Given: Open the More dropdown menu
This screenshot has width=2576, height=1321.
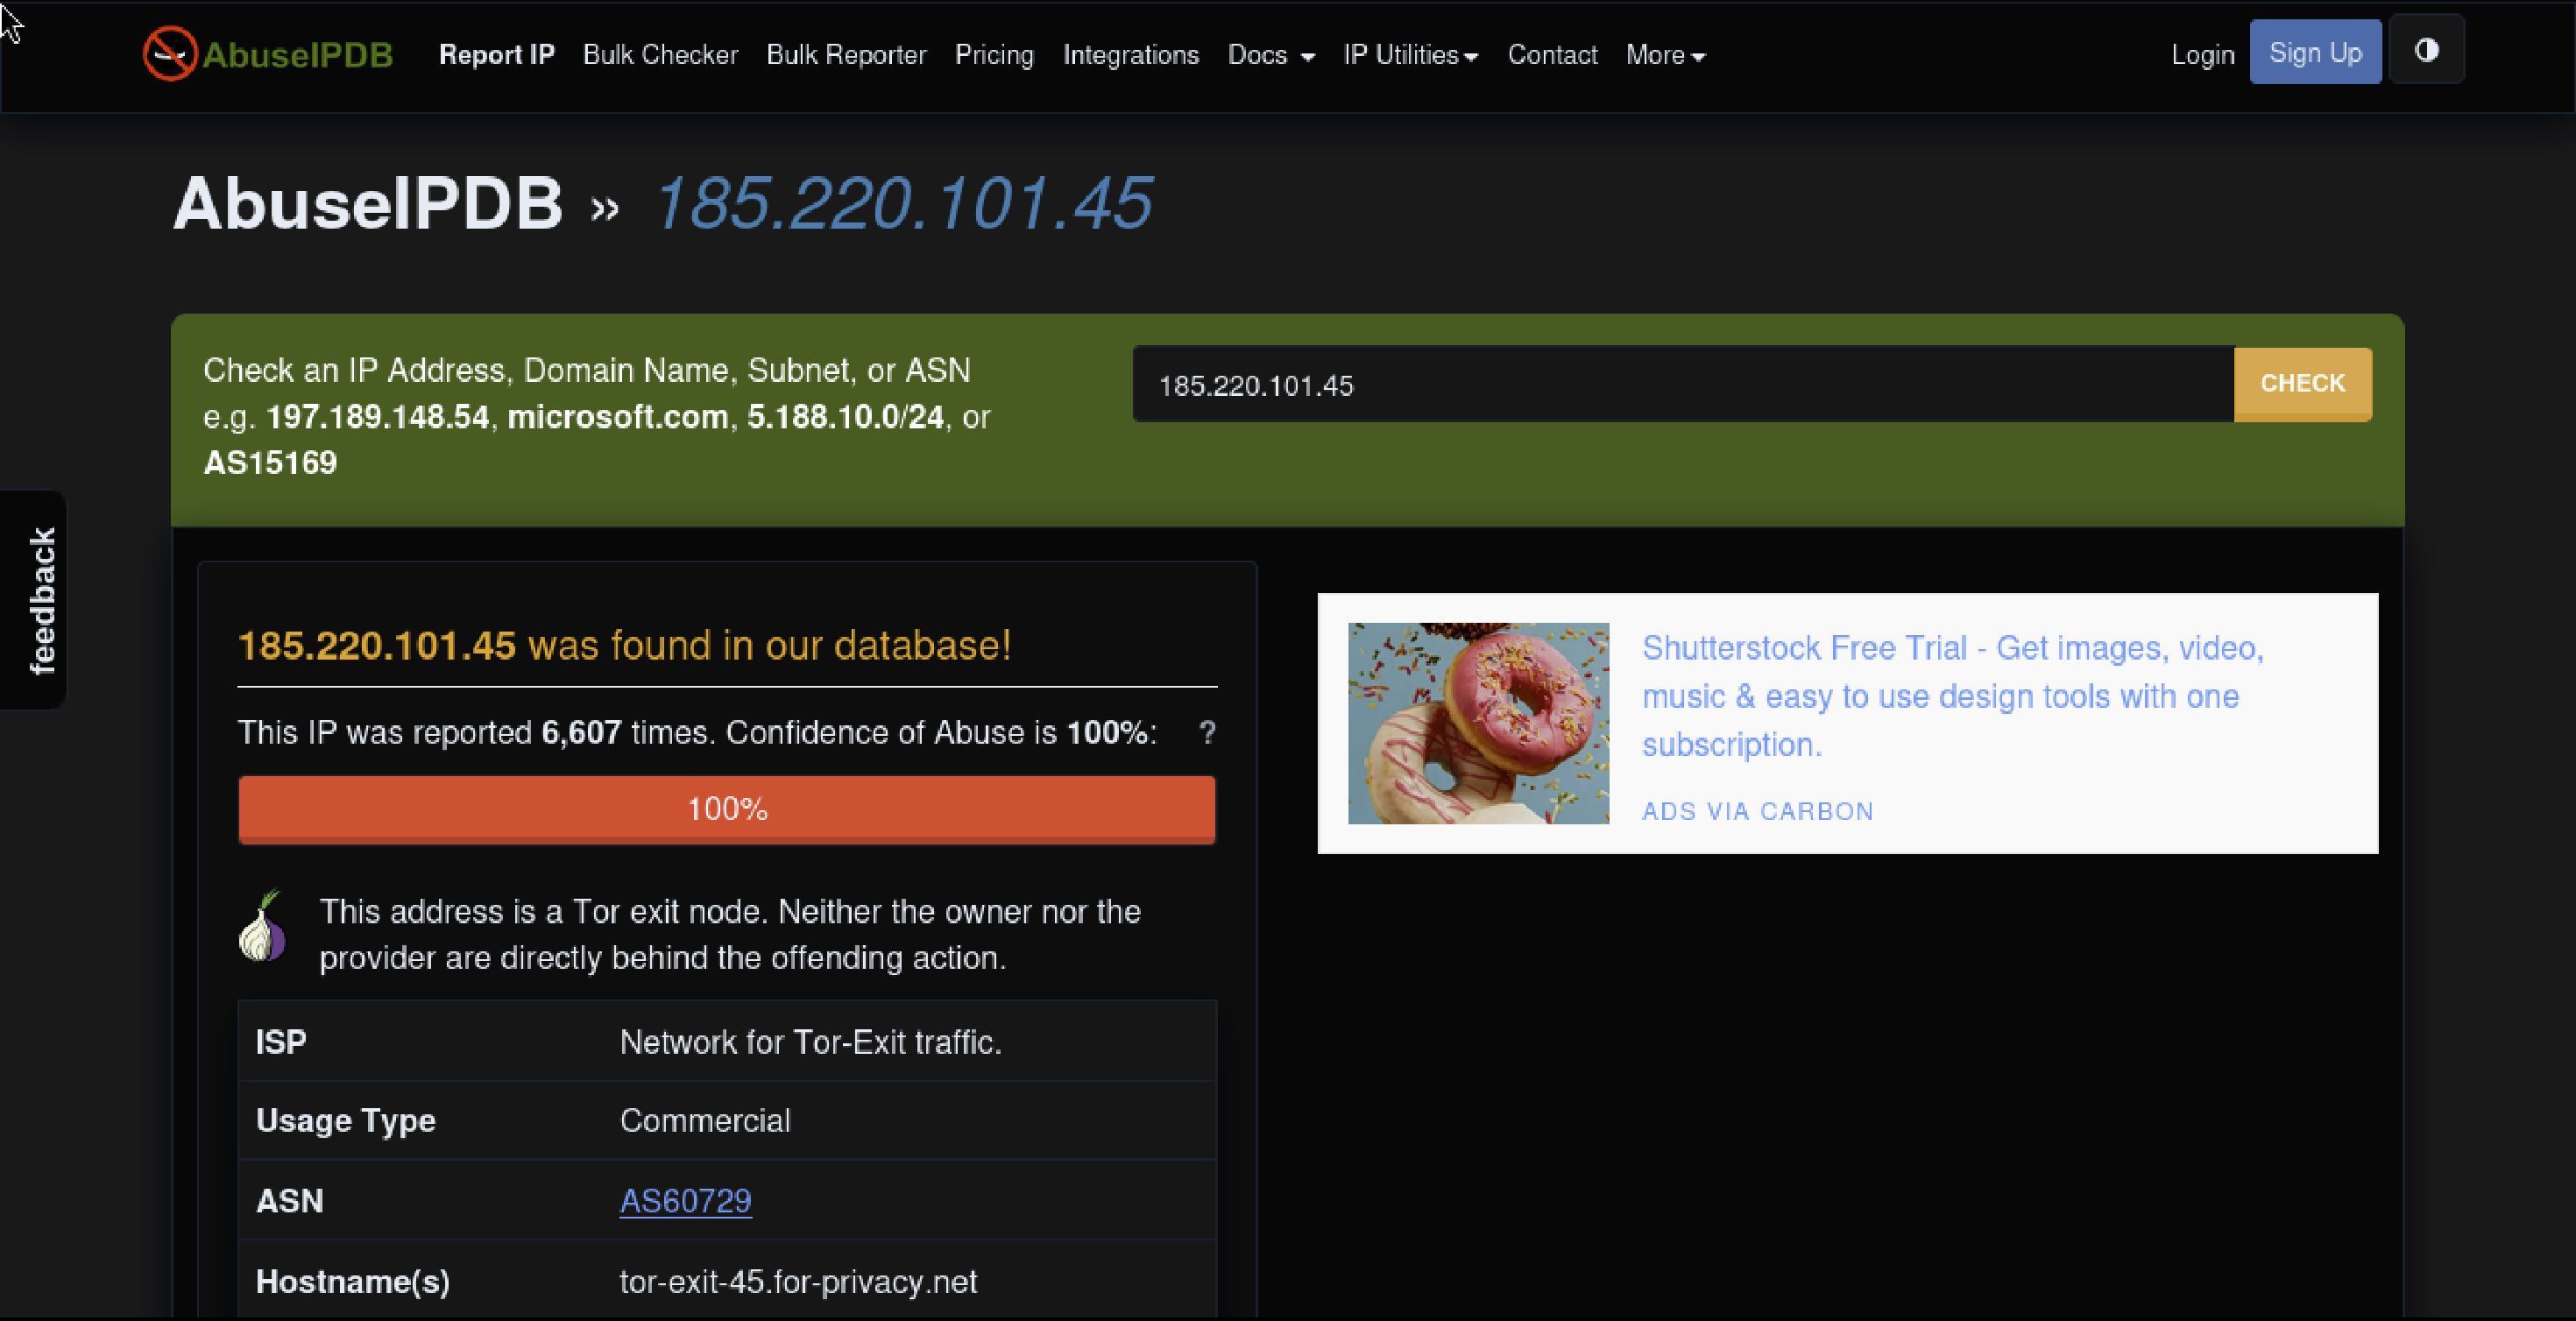Looking at the screenshot, I should click(x=1665, y=55).
